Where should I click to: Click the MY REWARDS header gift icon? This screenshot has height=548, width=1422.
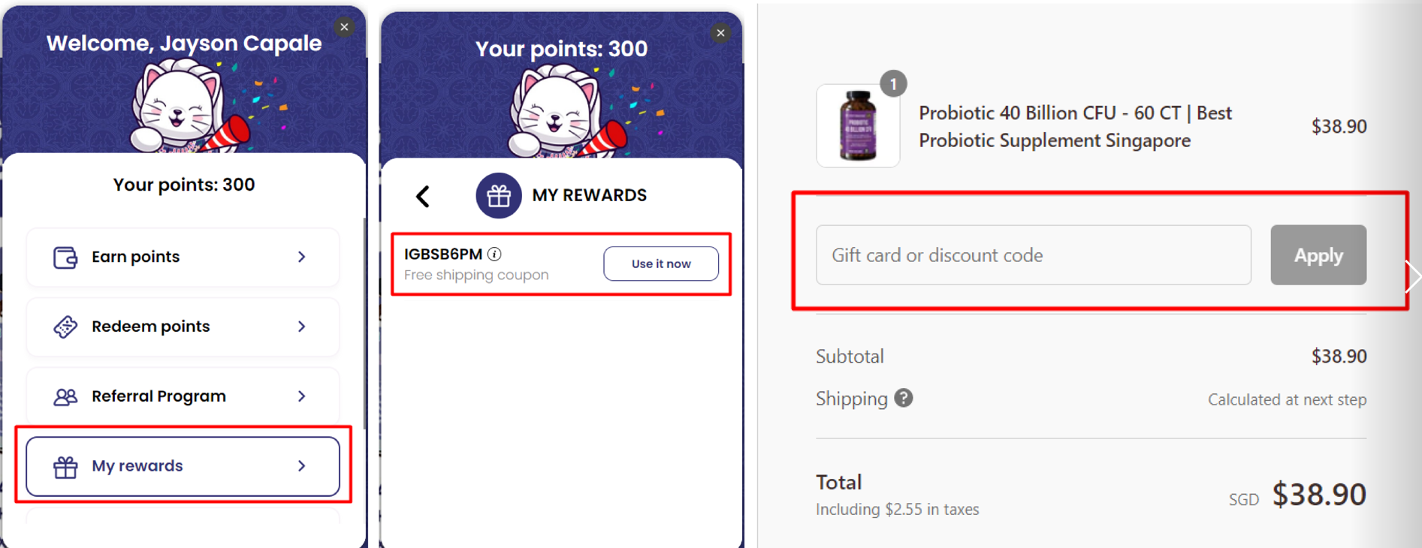pos(499,195)
